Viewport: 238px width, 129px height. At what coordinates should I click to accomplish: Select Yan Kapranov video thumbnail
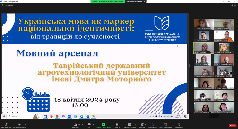(204, 36)
